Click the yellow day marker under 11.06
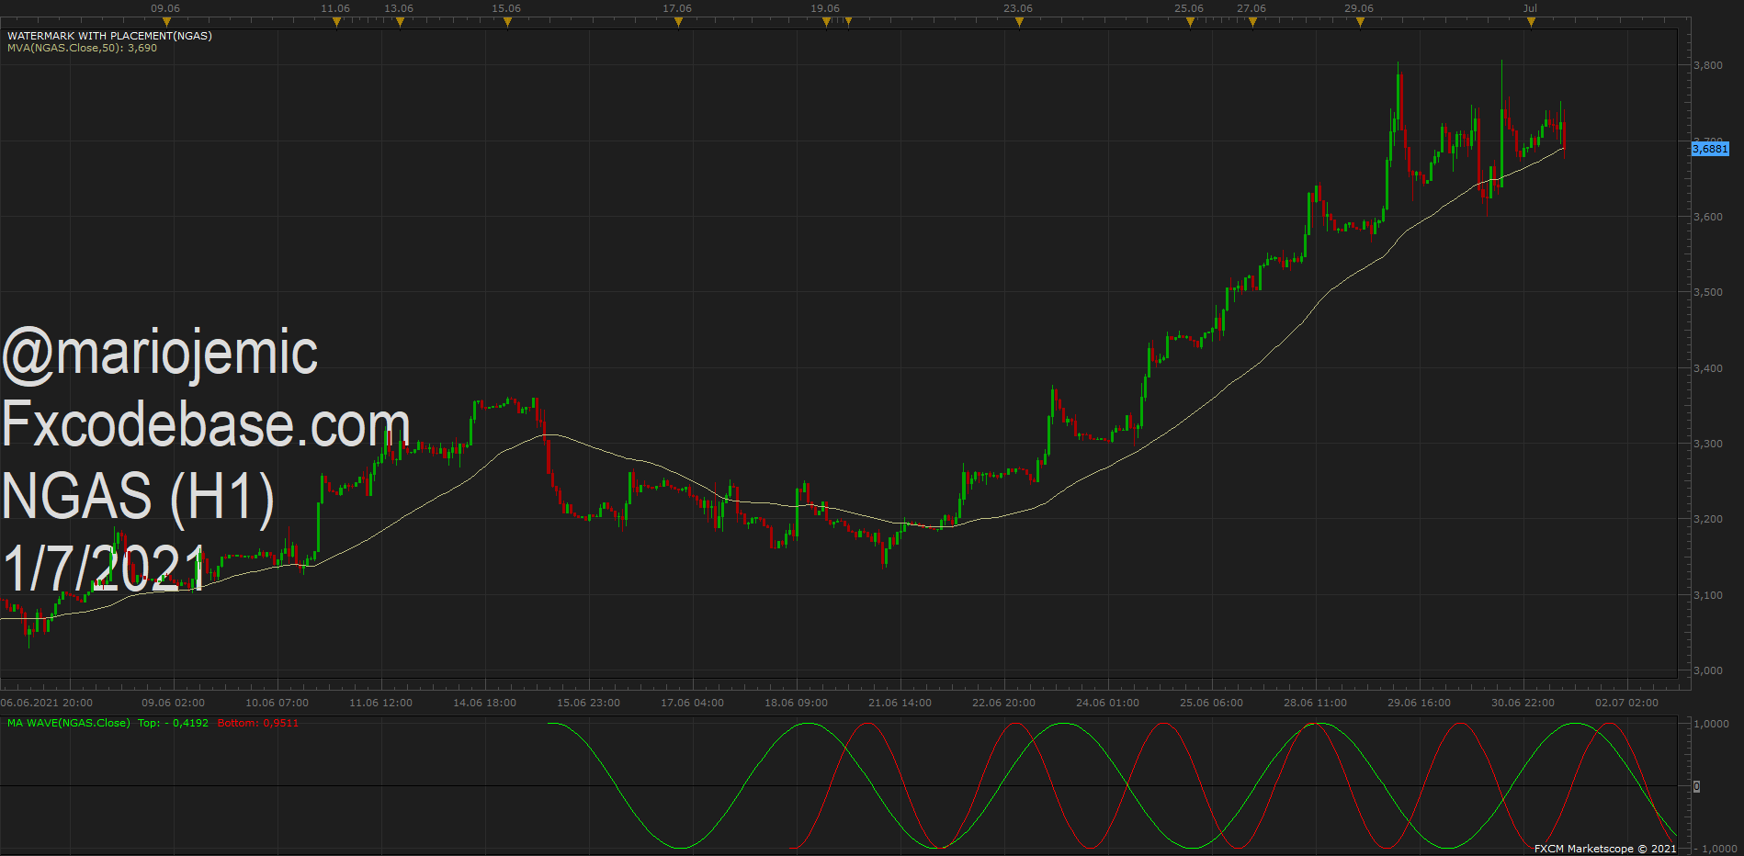The image size is (1744, 856). 336,22
